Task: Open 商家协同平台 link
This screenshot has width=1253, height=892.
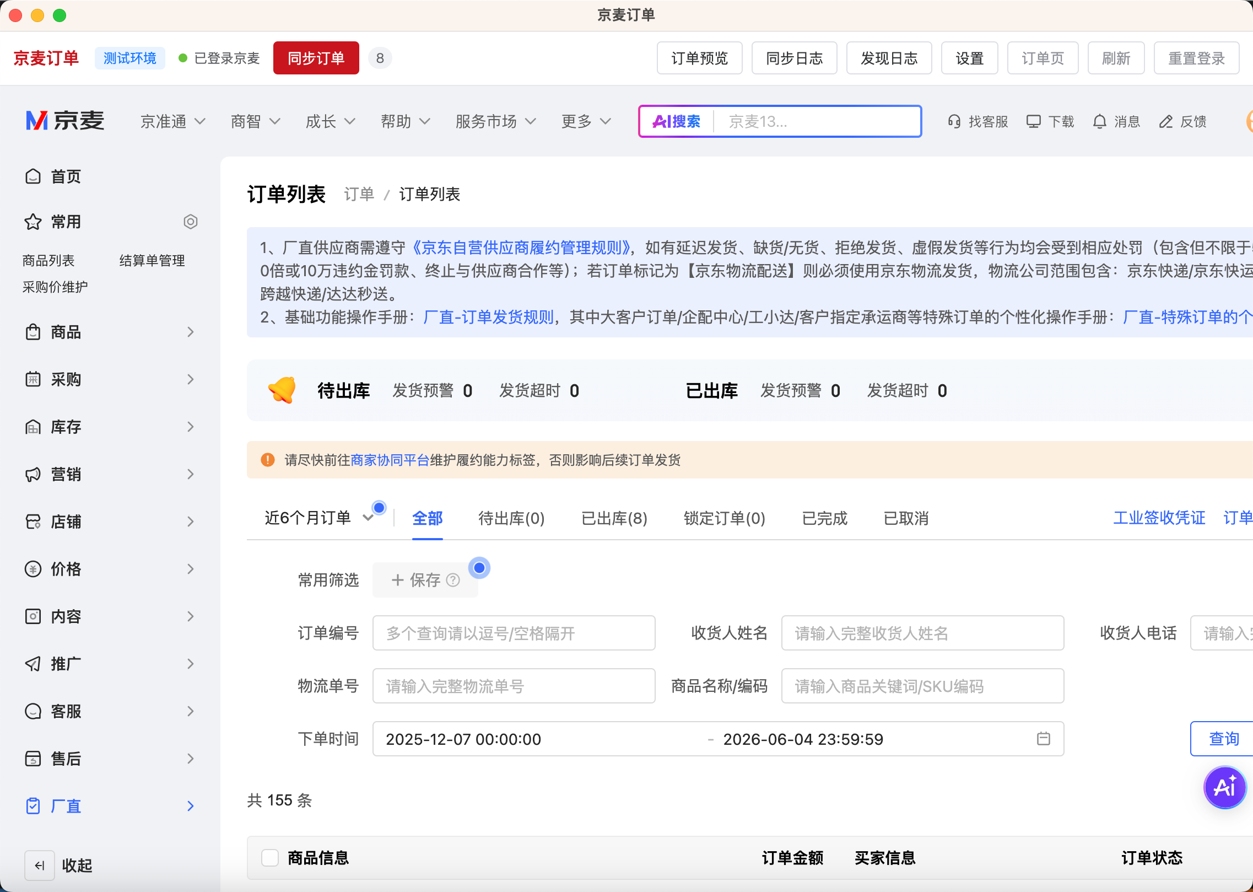Action: click(390, 460)
